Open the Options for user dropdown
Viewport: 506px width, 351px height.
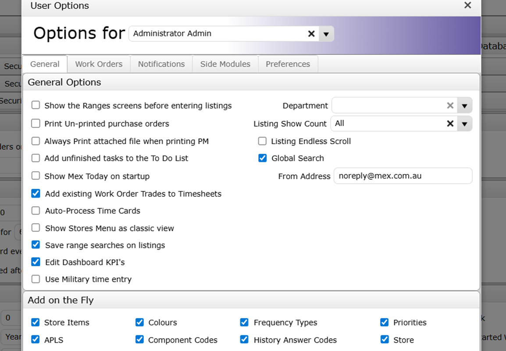pos(326,34)
